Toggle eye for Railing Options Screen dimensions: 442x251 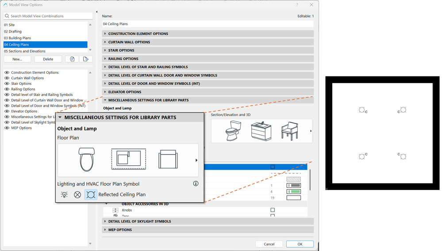coord(7,89)
